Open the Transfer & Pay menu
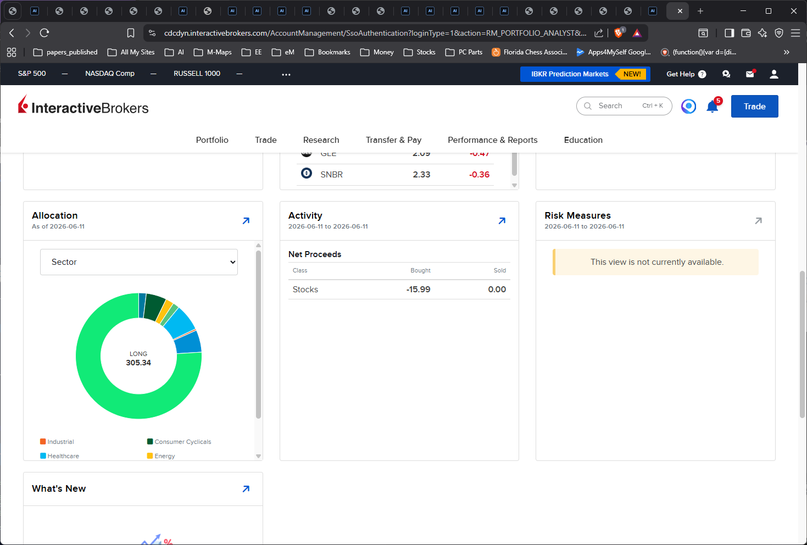The image size is (807, 545). click(x=394, y=140)
